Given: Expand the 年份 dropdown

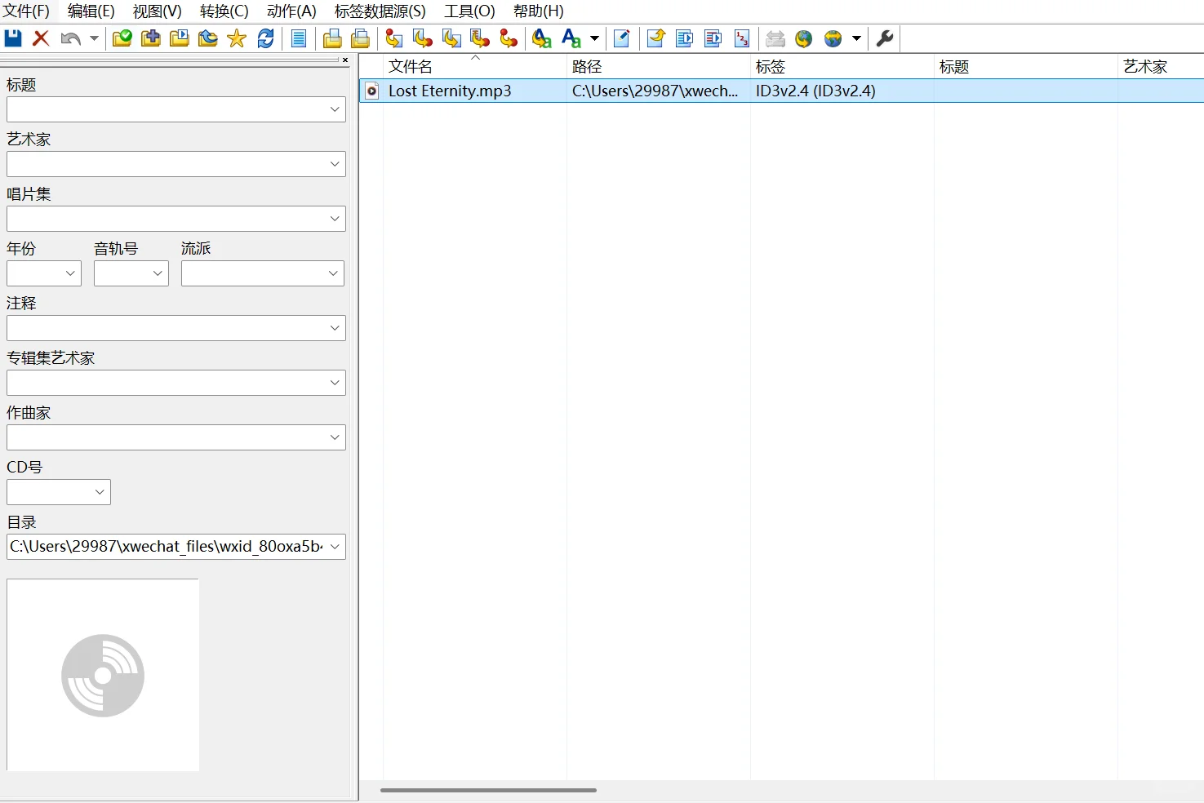Looking at the screenshot, I should point(70,273).
